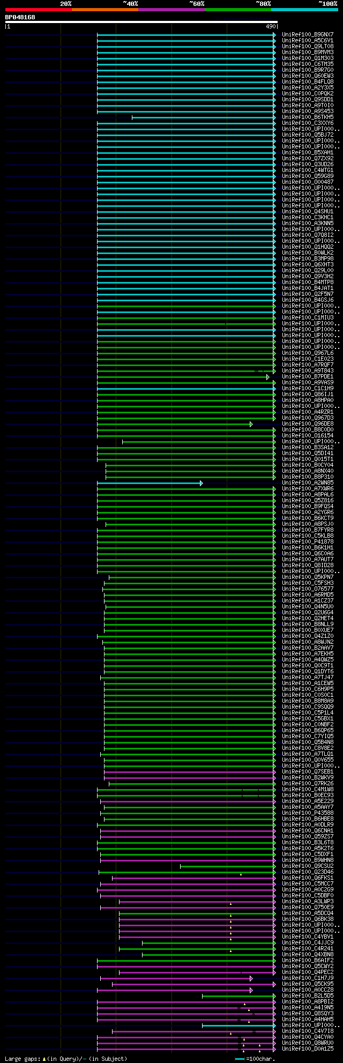Open hit UniRef100_Q9LT08
The height and width of the screenshot is (1063, 343).
(x=308, y=47)
